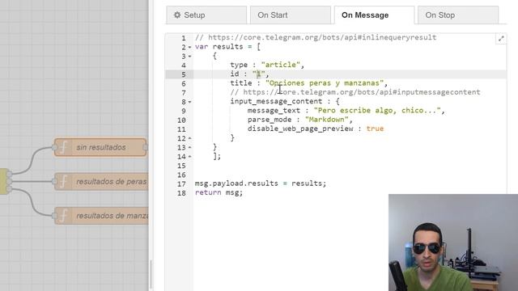Select the 'resultados de manza' node

(102, 216)
